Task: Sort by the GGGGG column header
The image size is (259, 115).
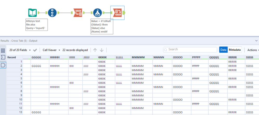Action: pyautogui.click(x=40, y=57)
